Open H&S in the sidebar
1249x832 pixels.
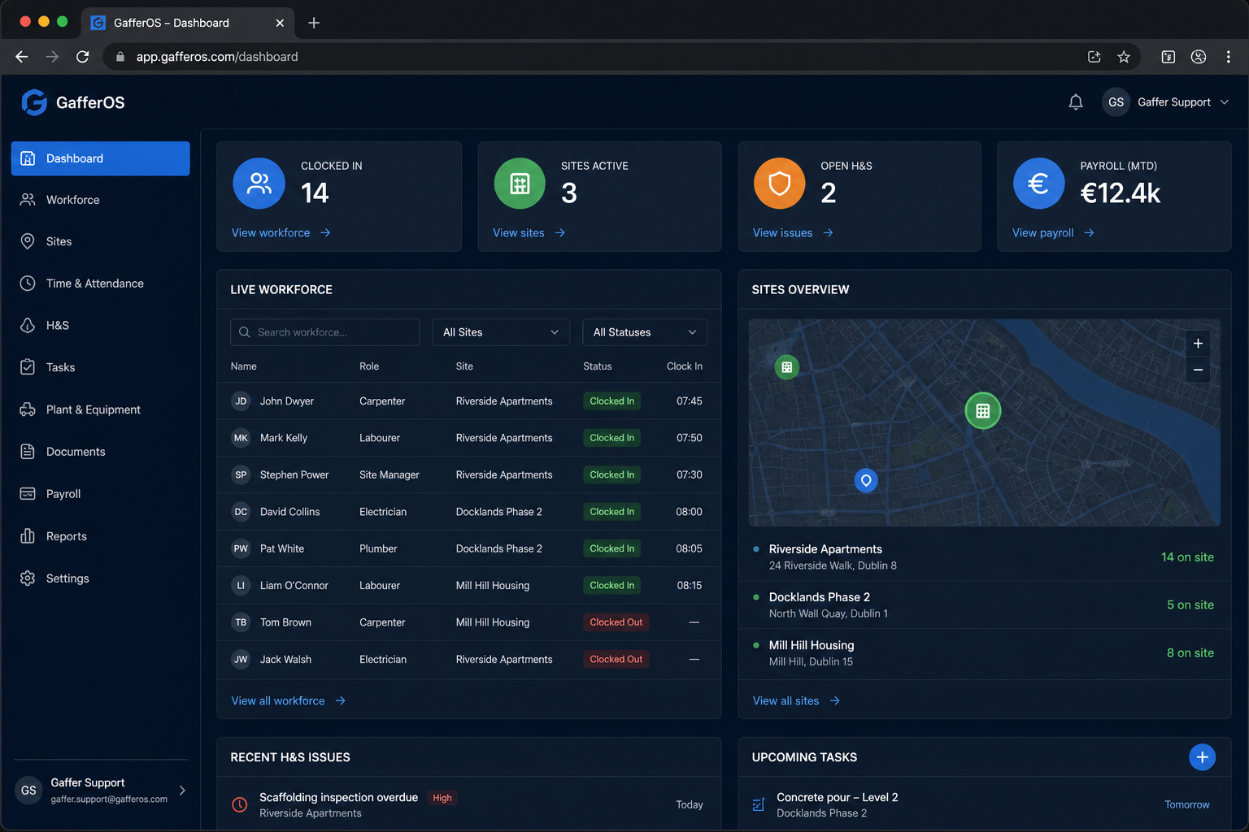point(101,325)
